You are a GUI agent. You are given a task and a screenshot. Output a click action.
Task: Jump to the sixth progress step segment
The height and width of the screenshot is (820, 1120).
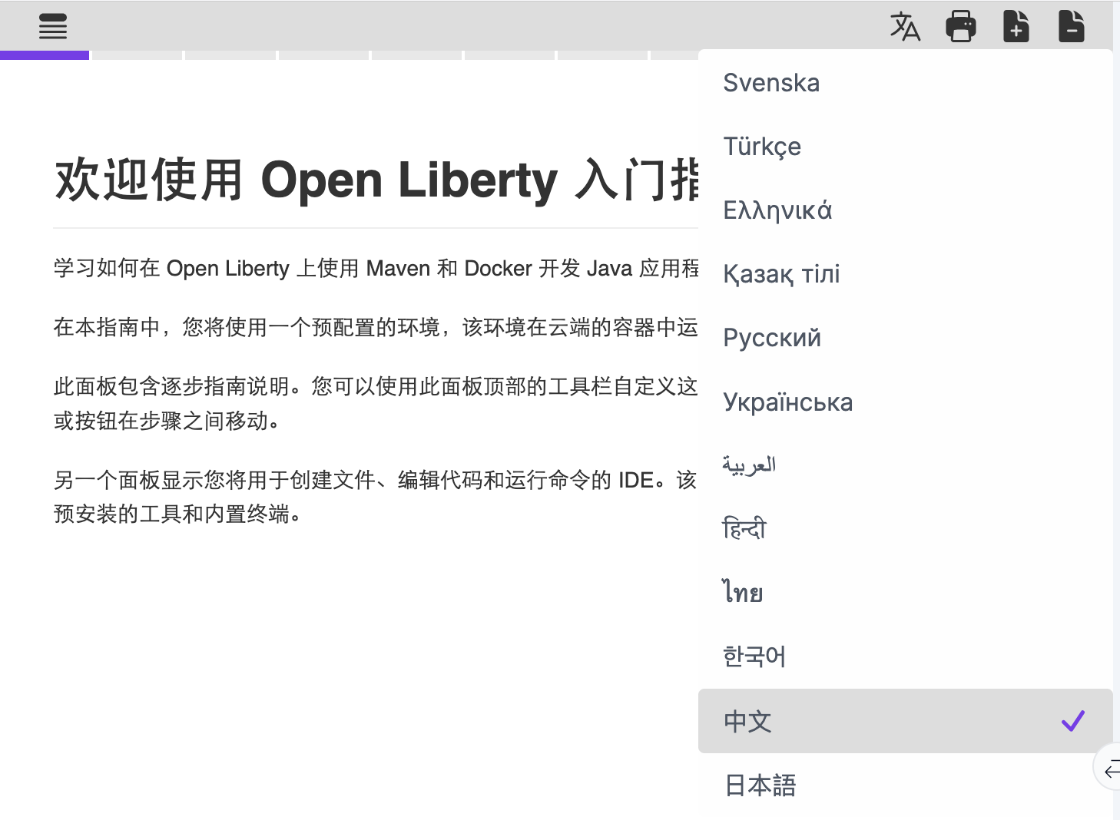[x=509, y=55]
